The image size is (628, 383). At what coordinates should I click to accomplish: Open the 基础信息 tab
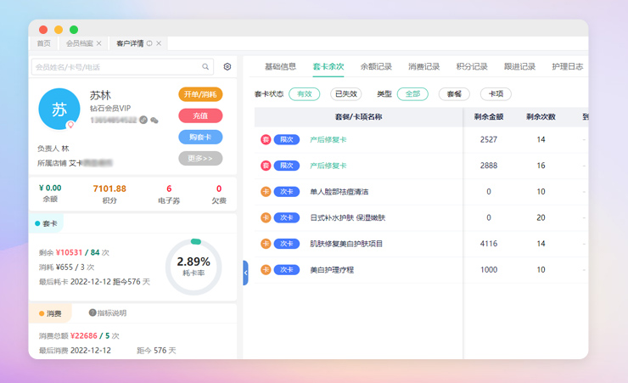click(280, 66)
